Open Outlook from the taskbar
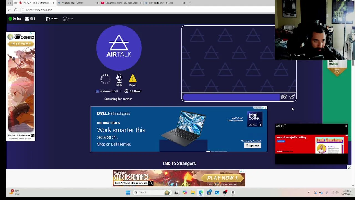Screen dimensions: 355x200 point(217,192)
